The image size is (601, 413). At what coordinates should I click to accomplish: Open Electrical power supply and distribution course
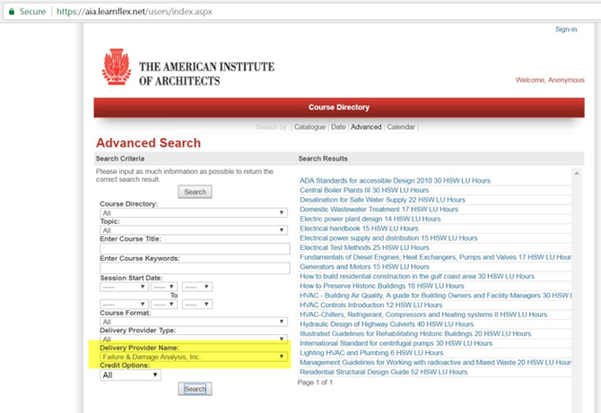(388, 238)
